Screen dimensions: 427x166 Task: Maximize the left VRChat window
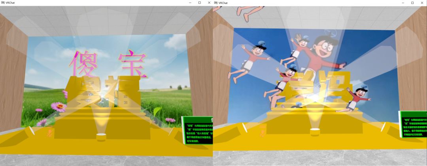tap(200, 3)
